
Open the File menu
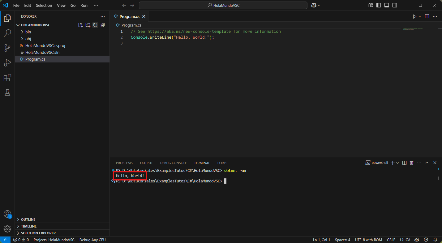tap(16, 5)
